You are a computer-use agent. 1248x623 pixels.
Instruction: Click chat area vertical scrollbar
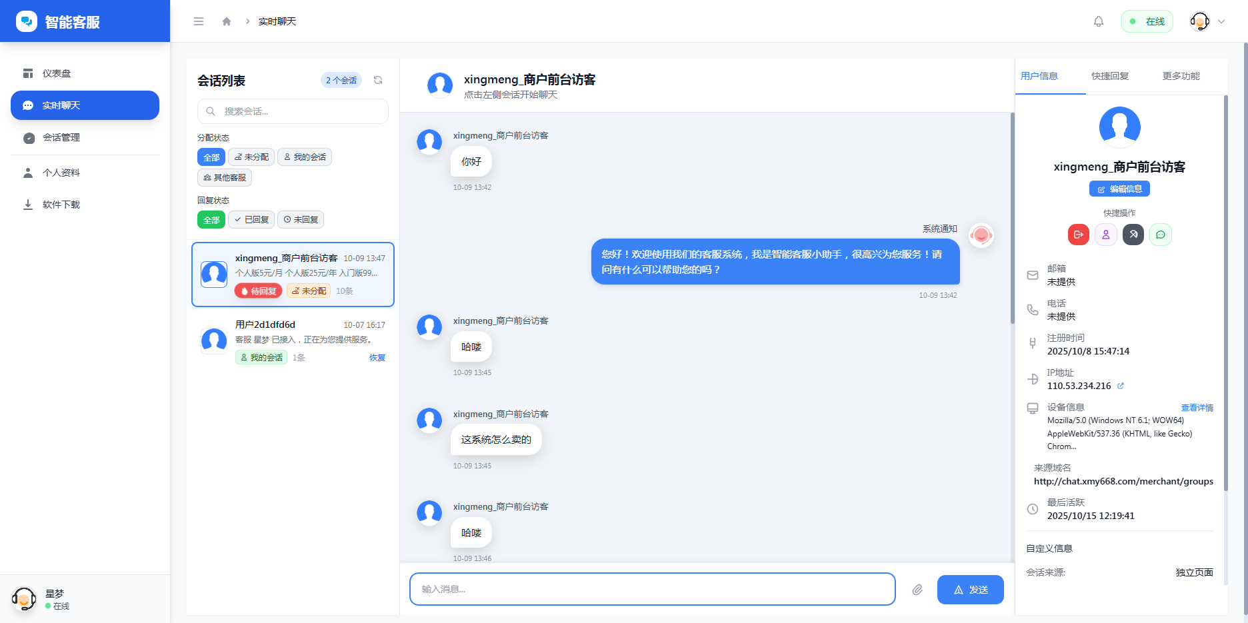click(x=1012, y=219)
